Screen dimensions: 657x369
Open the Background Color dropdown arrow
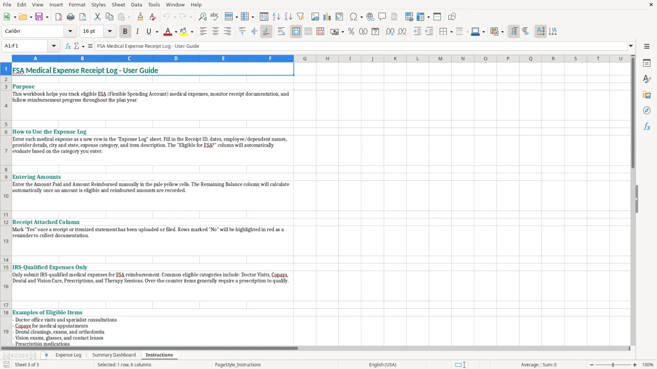click(x=192, y=32)
